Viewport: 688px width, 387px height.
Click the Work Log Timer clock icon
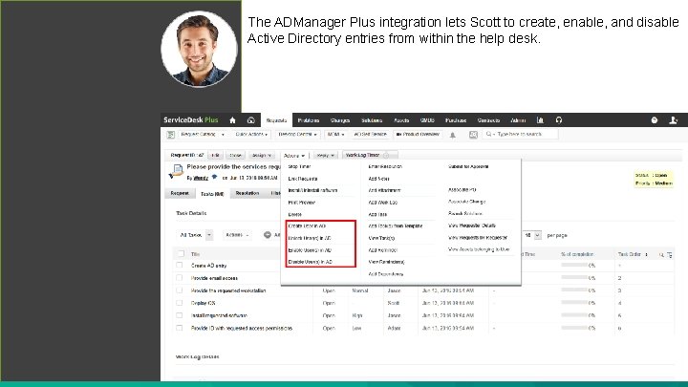(386, 156)
